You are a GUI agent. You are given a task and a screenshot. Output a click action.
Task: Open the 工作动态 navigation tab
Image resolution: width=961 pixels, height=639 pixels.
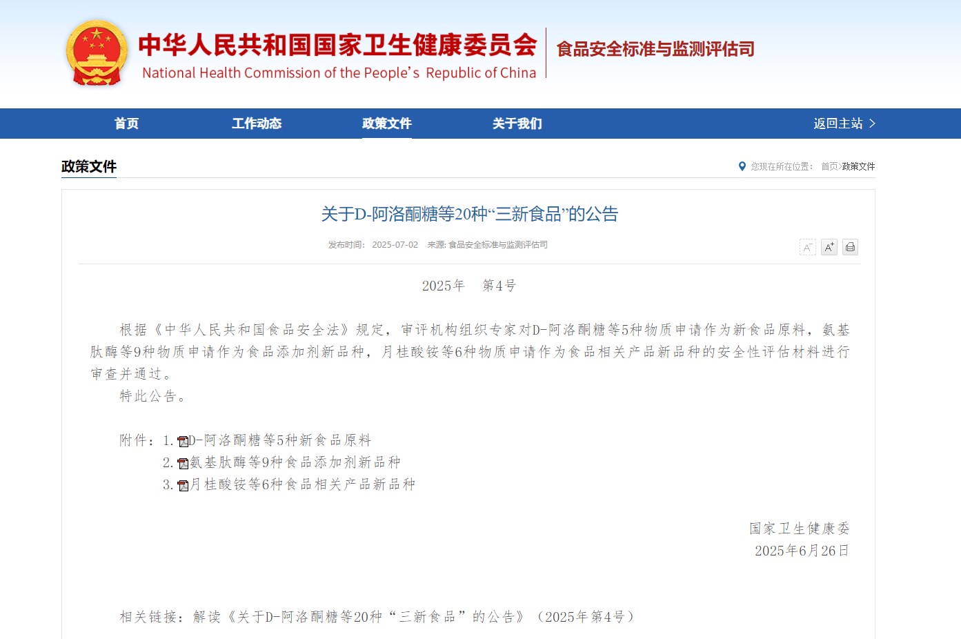point(257,124)
